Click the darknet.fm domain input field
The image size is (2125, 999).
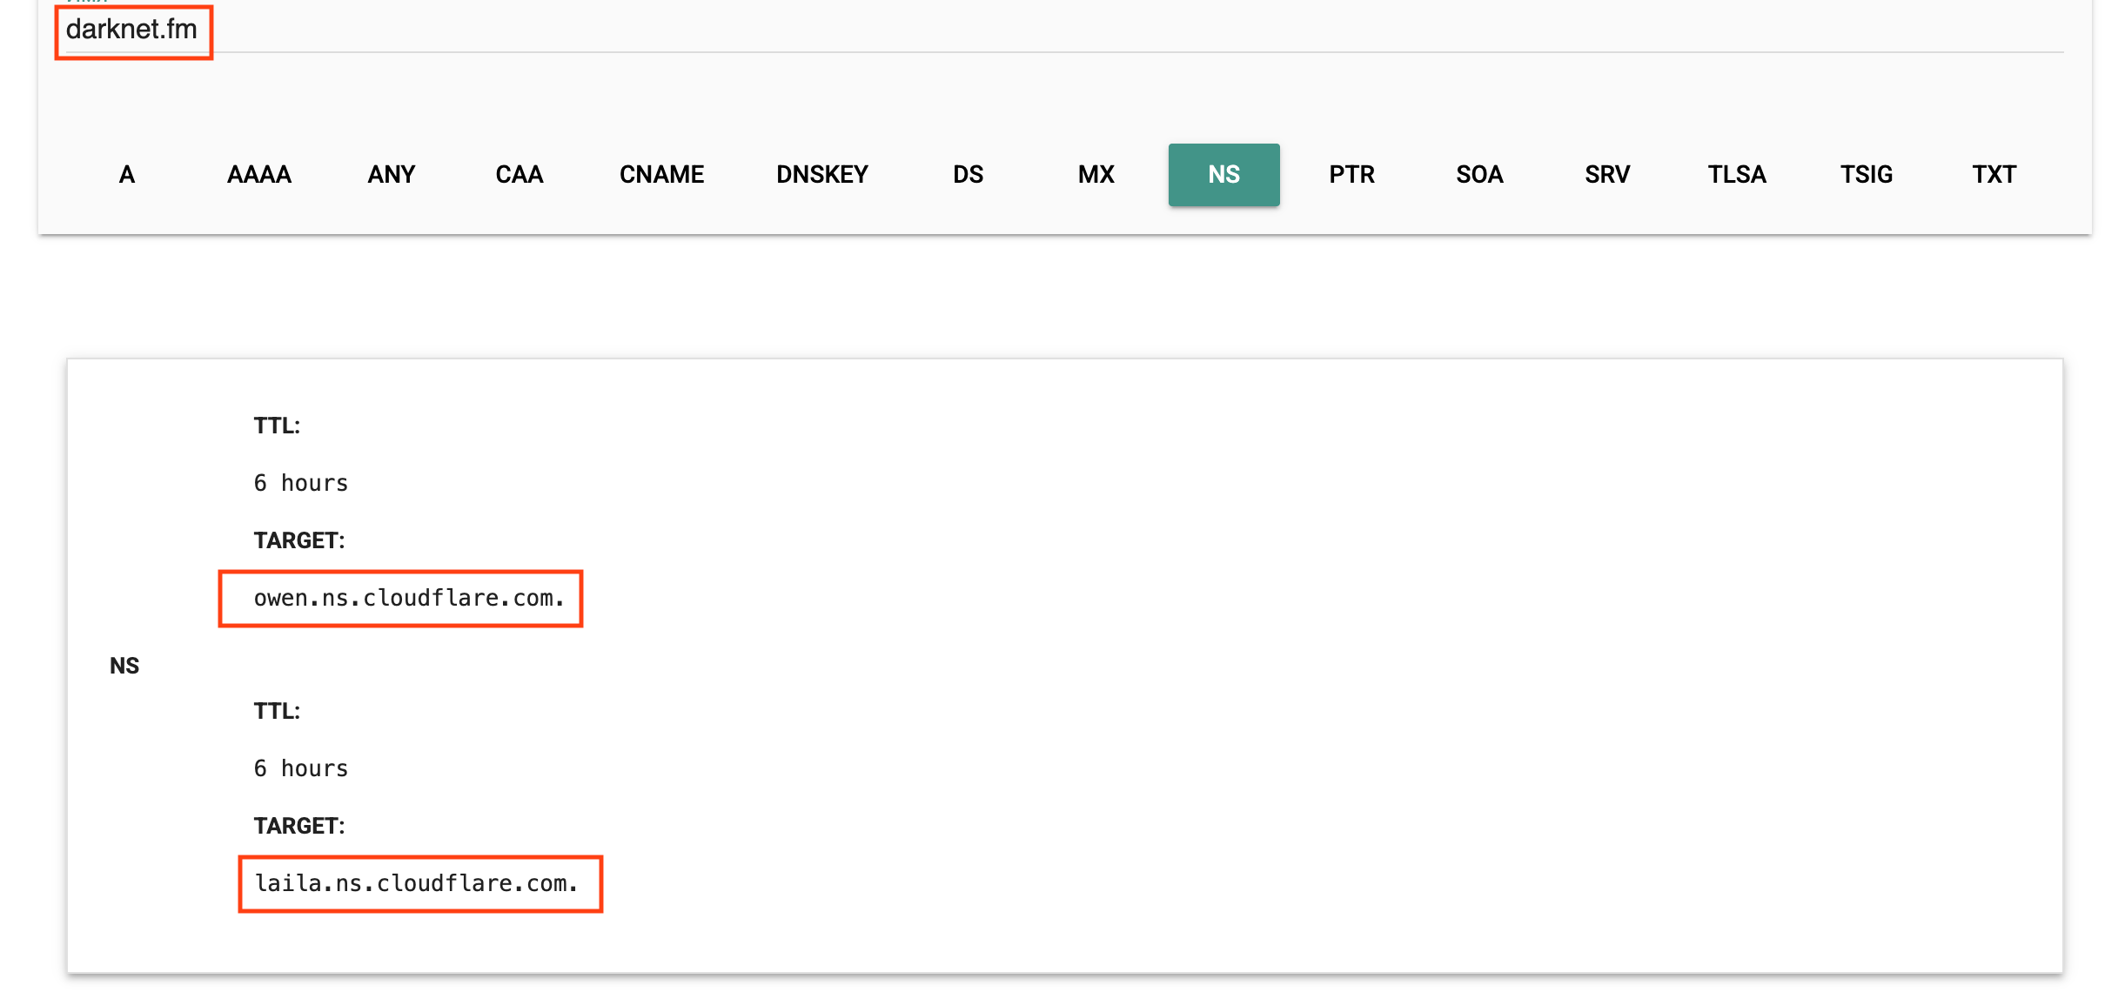point(132,30)
